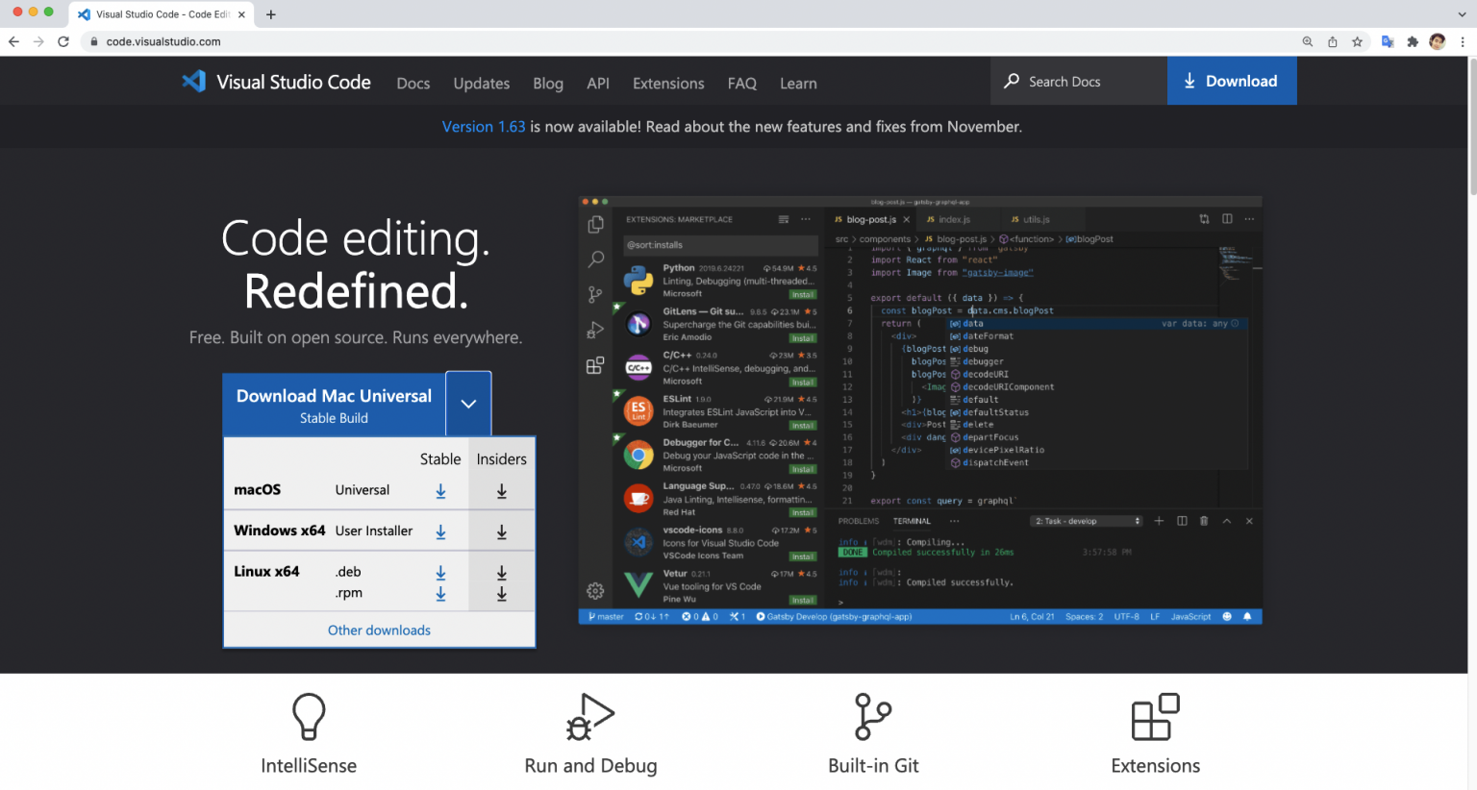The width and height of the screenshot is (1477, 790).
Task: Click the blue Download button in header
Action: (1231, 81)
